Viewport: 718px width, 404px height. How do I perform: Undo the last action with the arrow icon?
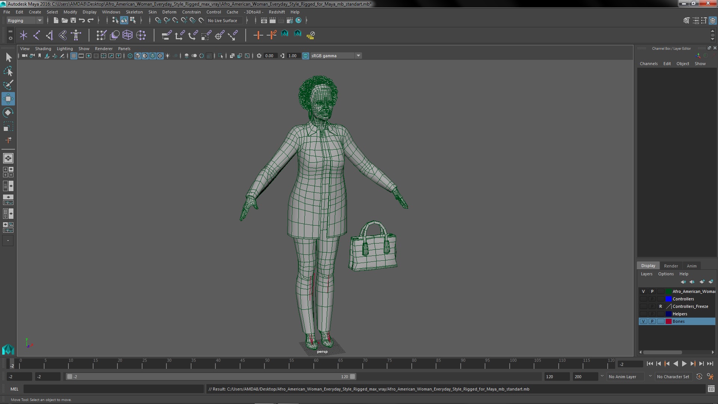pos(82,21)
